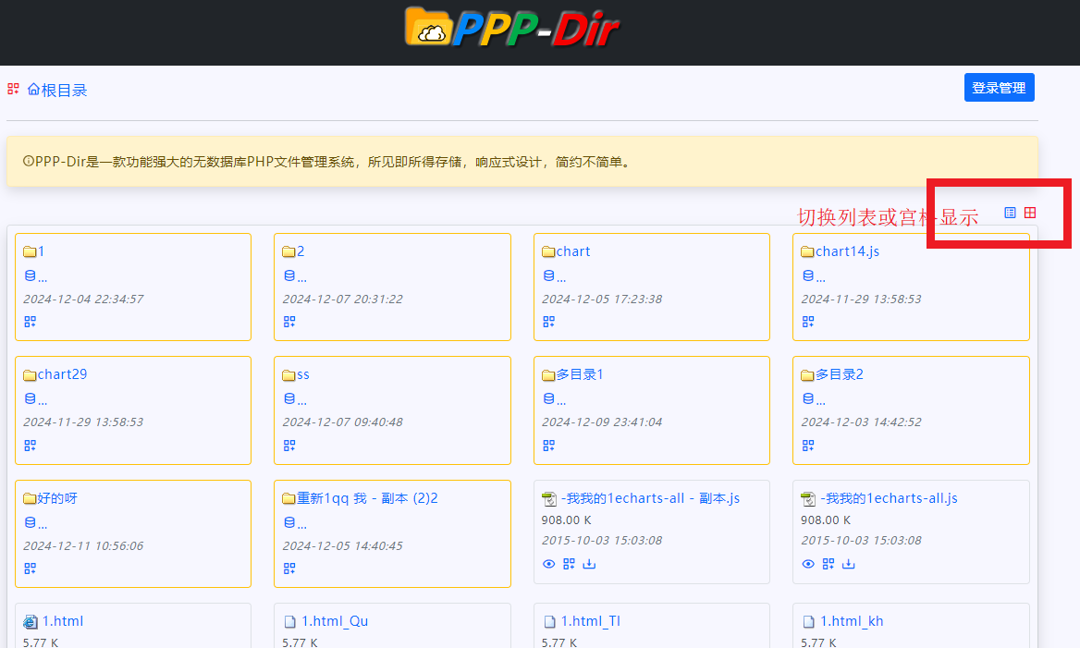Switch to list view display
The height and width of the screenshot is (648, 1080).
pyautogui.click(x=1010, y=213)
